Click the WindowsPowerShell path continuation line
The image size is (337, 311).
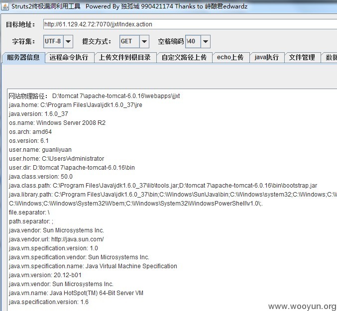coord(135,204)
